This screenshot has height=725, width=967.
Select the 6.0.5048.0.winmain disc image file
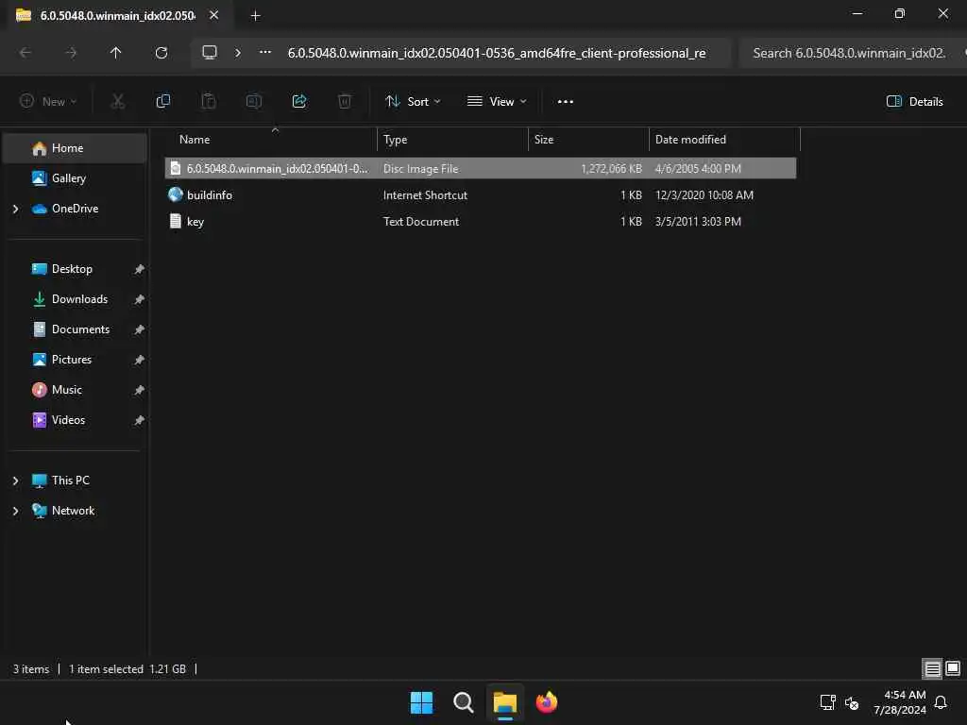tap(481, 168)
